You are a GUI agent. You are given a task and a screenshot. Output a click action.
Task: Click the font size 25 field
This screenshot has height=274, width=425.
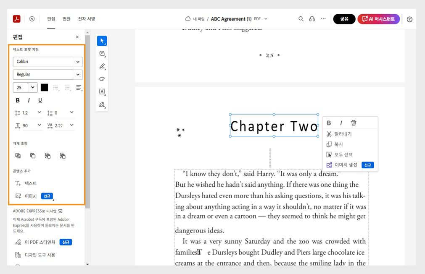(21, 87)
